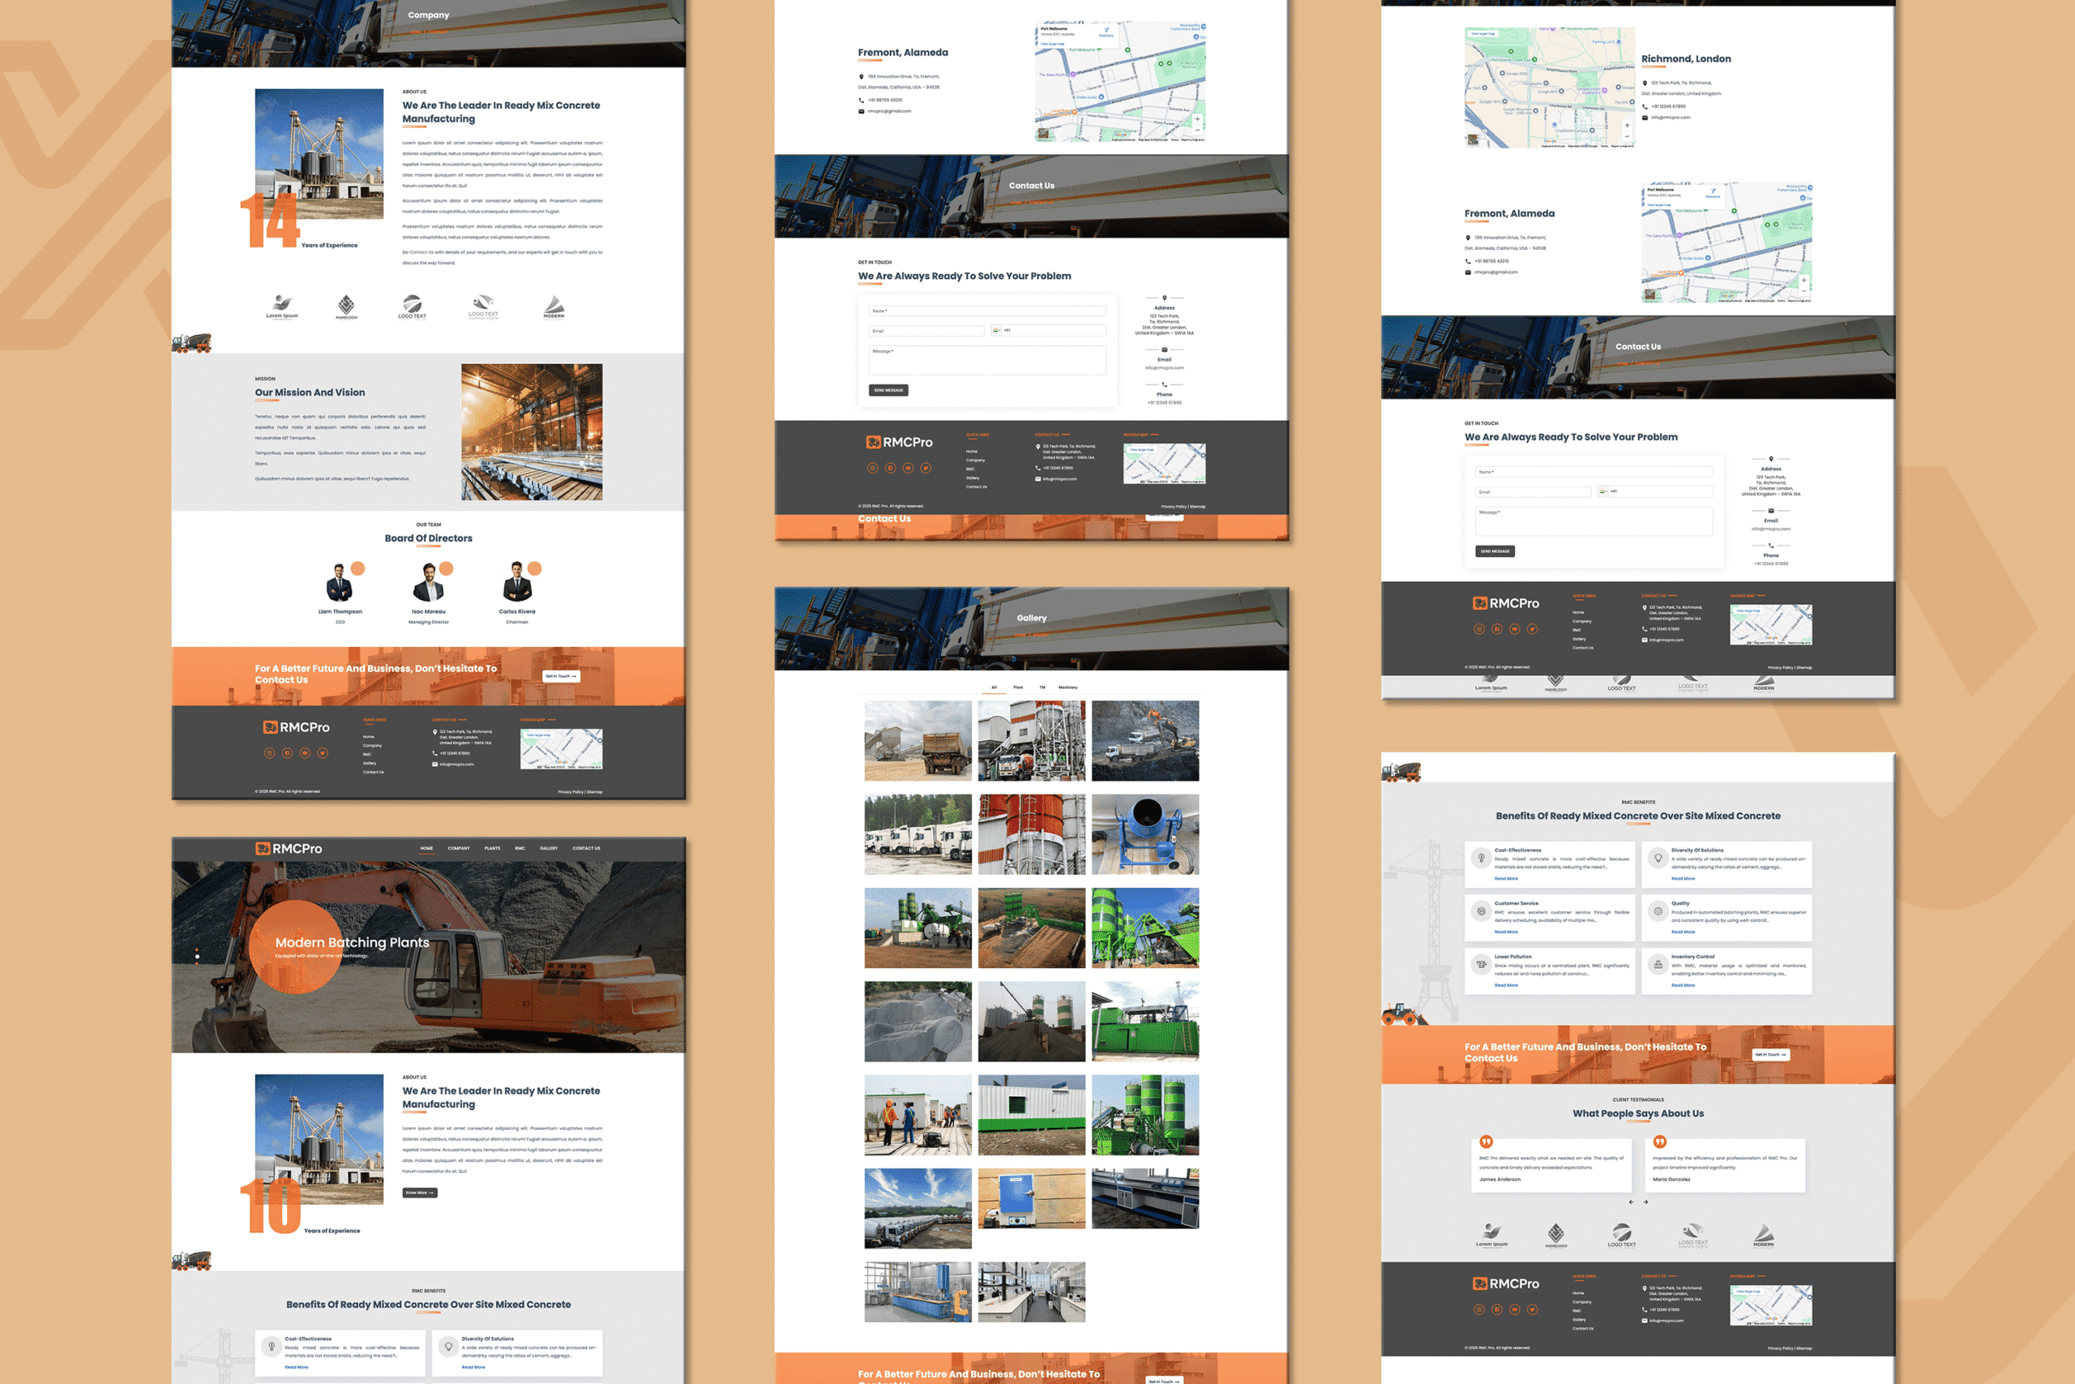
Task: Select the top slider dot on the hero banner
Action: [197, 949]
